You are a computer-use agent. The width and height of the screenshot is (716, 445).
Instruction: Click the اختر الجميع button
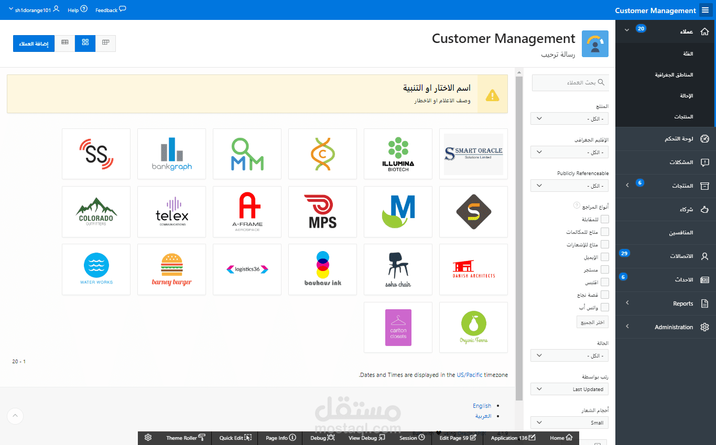[592, 322]
